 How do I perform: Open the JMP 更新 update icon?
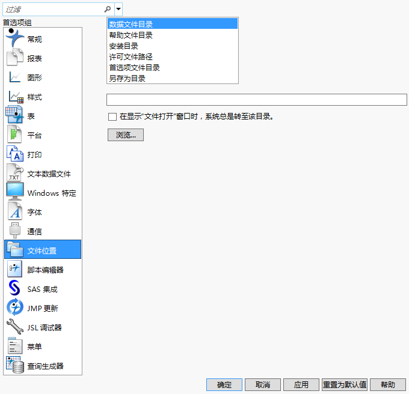pyautogui.click(x=15, y=308)
